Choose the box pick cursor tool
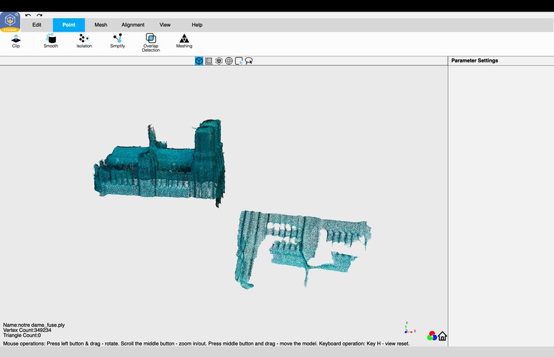Image resolution: width=554 pixels, height=357 pixels. [x=239, y=61]
